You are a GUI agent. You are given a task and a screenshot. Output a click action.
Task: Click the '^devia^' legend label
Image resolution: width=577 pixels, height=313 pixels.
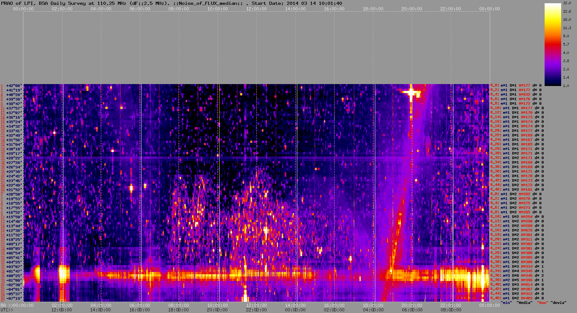point(559,303)
